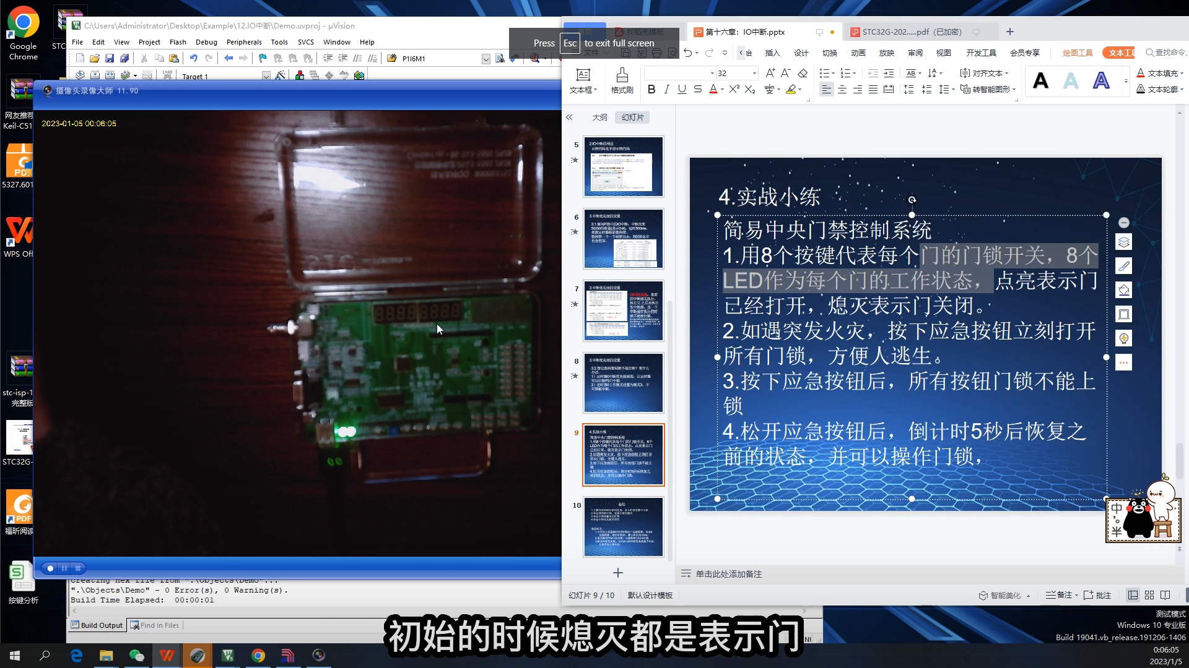Click Save All icon in µVision

coord(124,58)
